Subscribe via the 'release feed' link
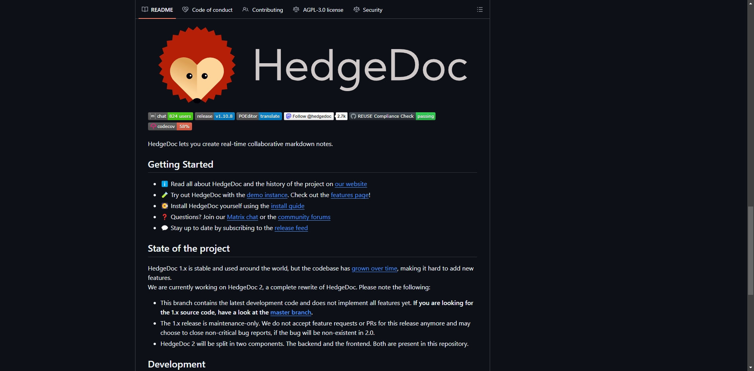This screenshot has width=754, height=371. [x=291, y=228]
